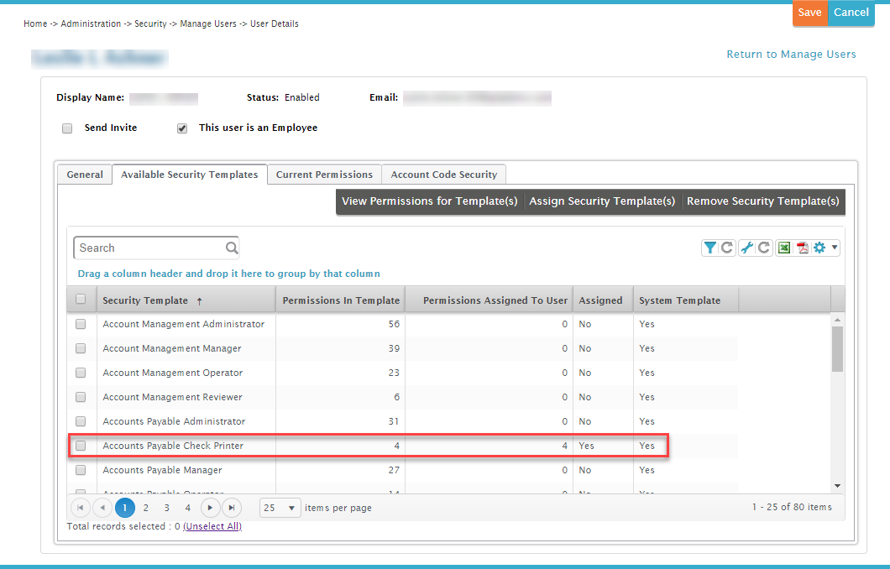Click the blue gear settings icon
This screenshot has width=890, height=569.
click(819, 248)
